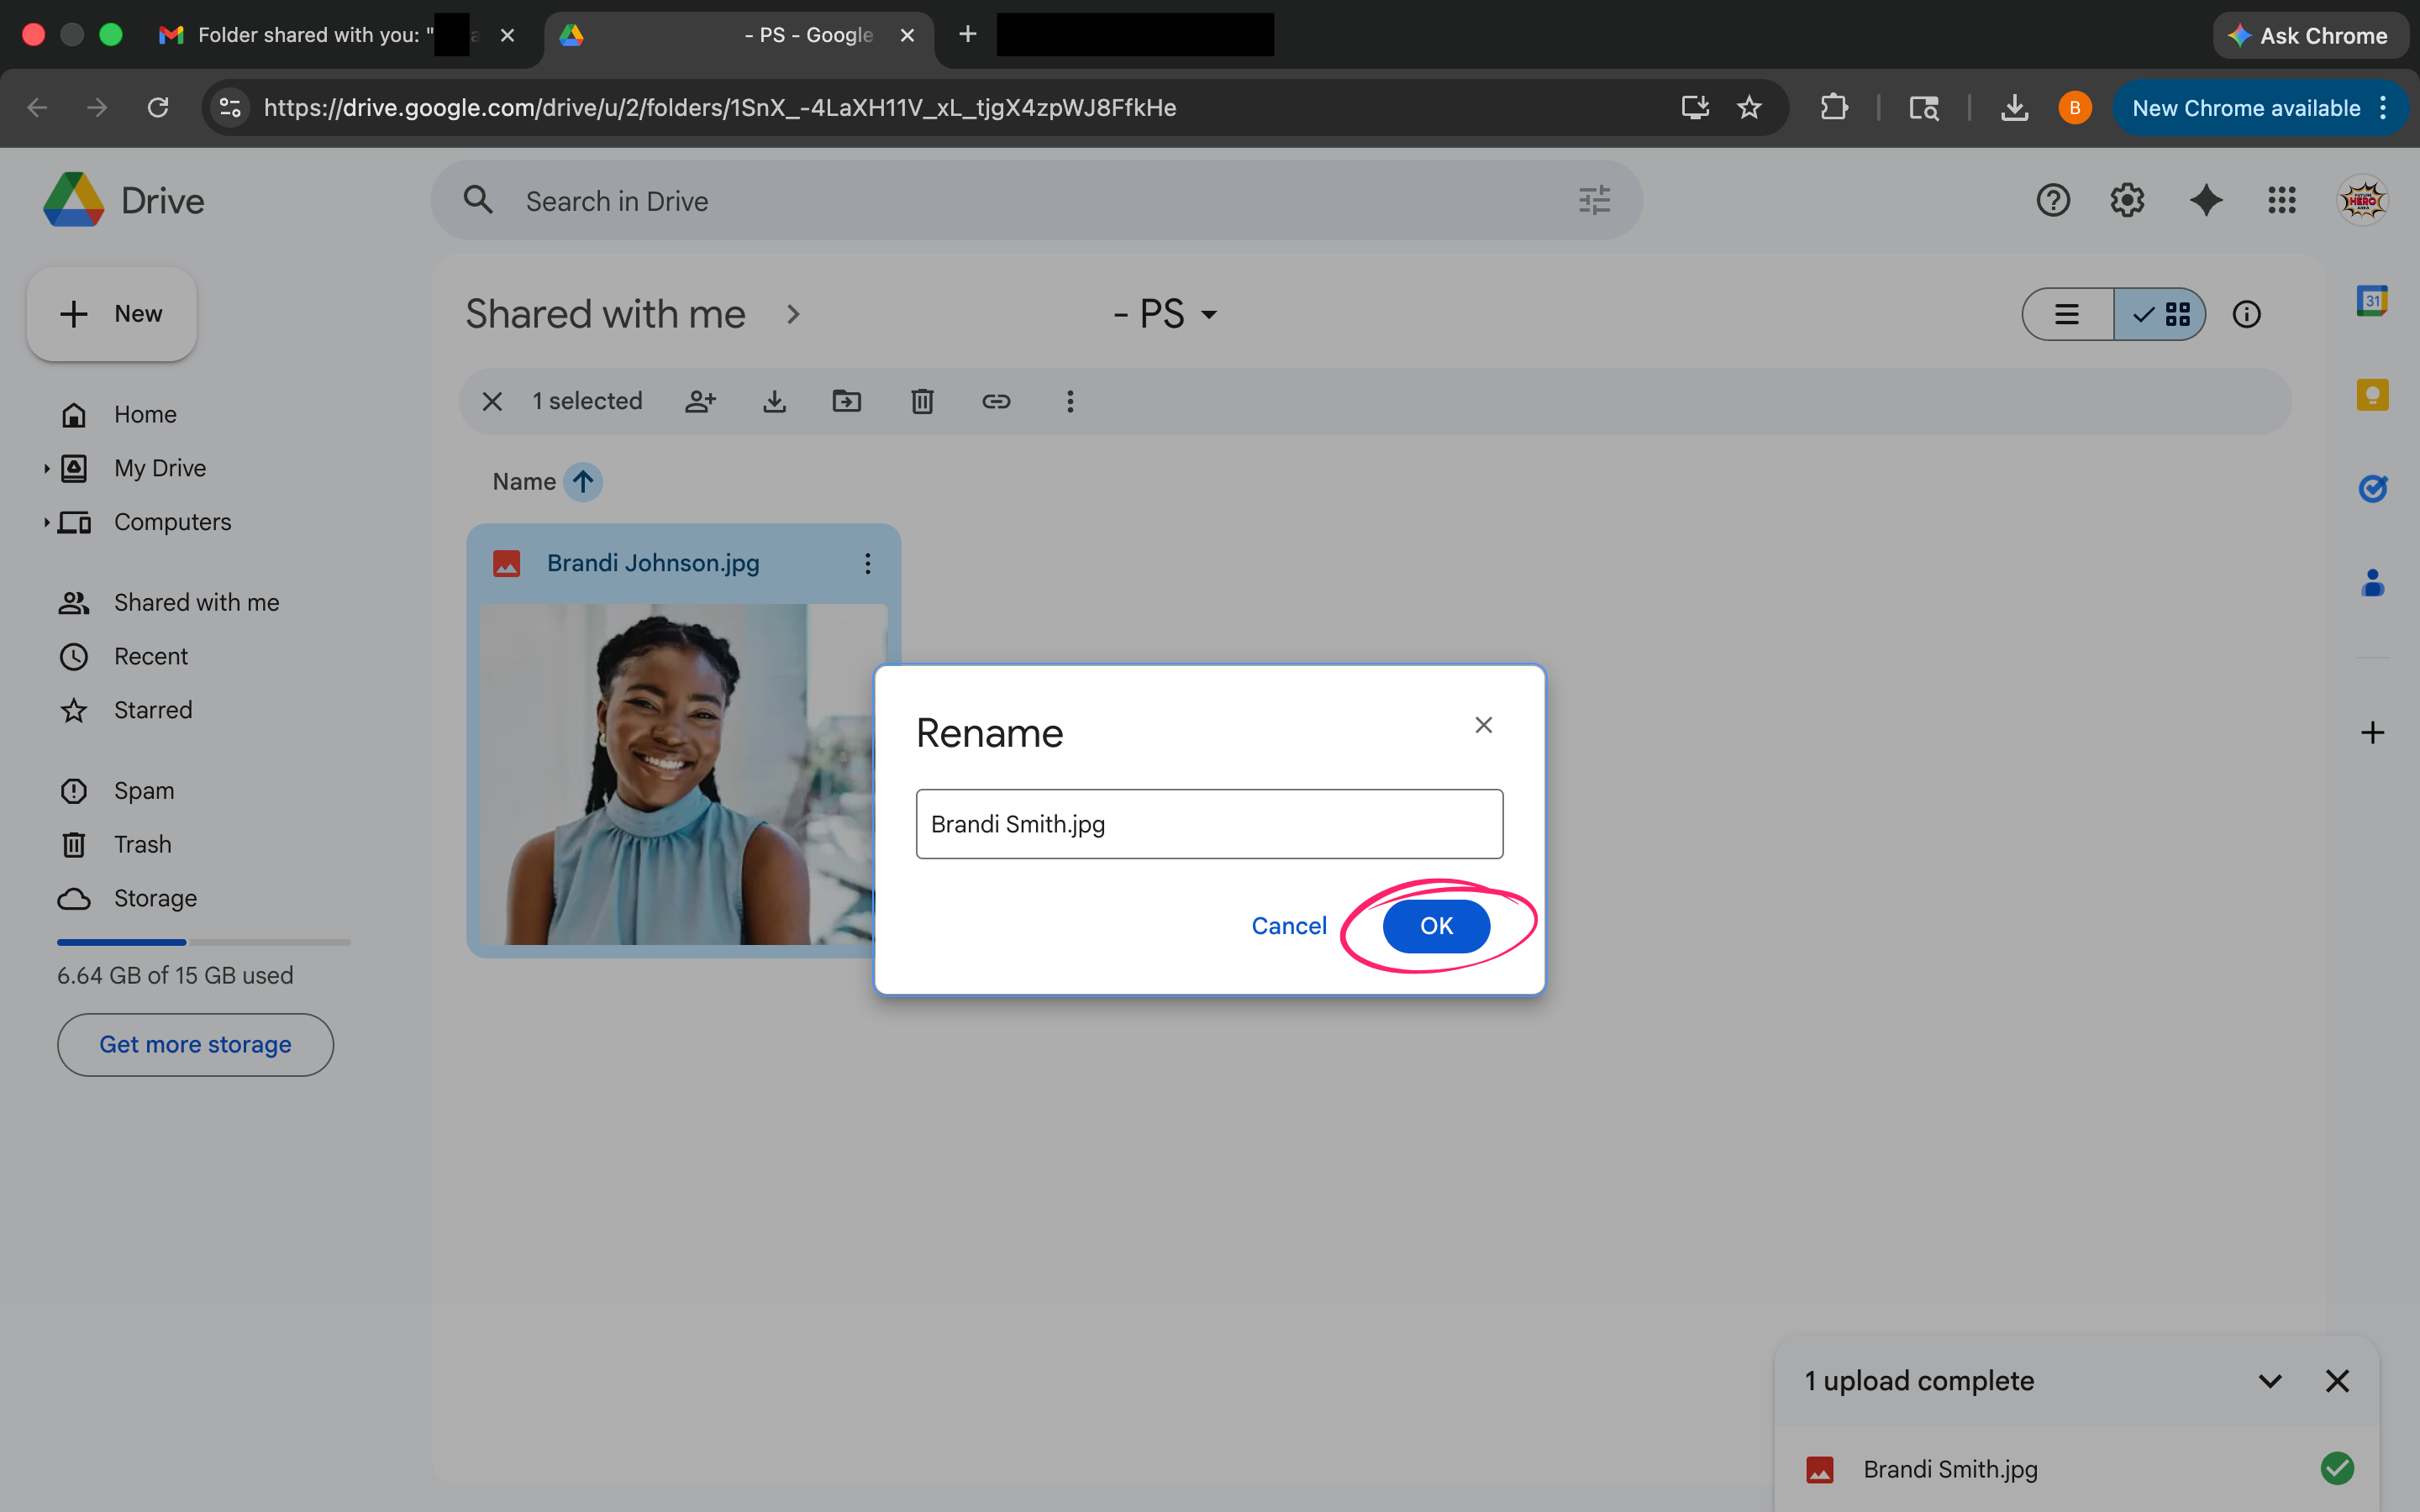Screen dimensions: 2420x1512
Task: Open Google apps grid icon
Action: click(2281, 200)
